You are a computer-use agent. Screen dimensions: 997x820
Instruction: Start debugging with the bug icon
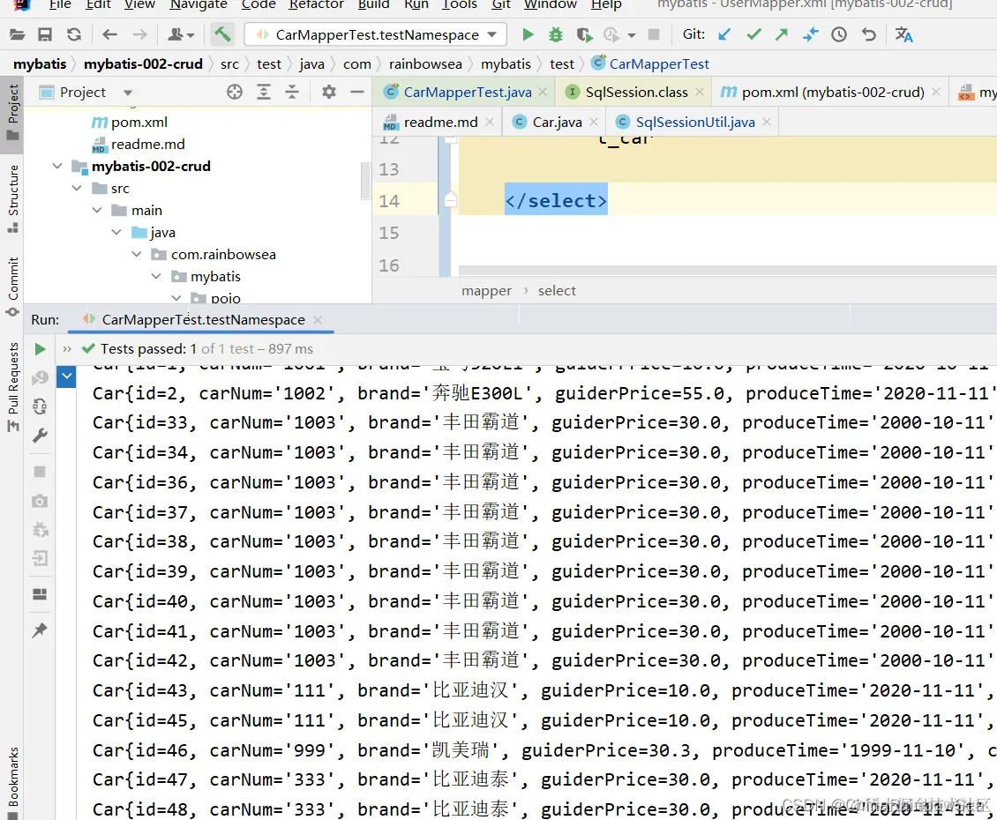[556, 34]
